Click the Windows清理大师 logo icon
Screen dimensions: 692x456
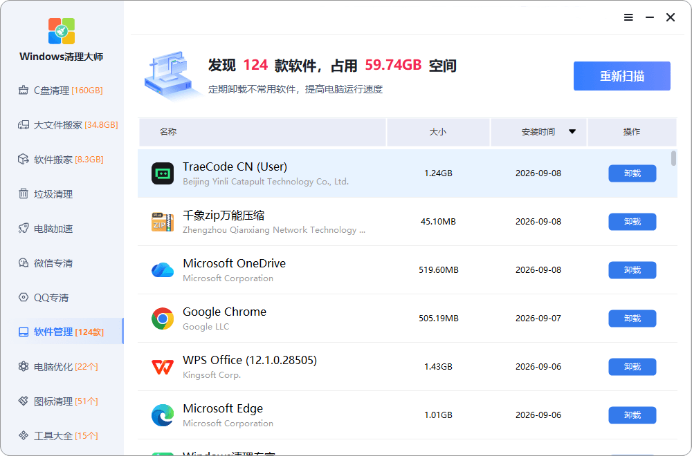[62, 31]
